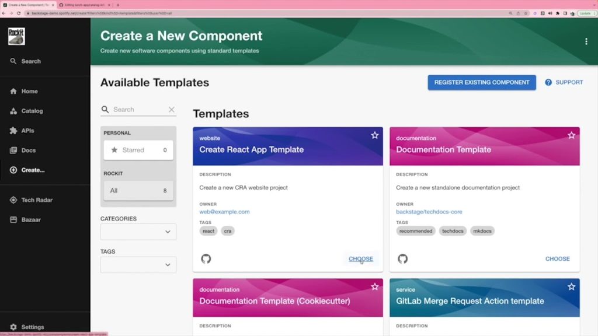Click GitHub icon on Documentation Template card

(x=402, y=258)
